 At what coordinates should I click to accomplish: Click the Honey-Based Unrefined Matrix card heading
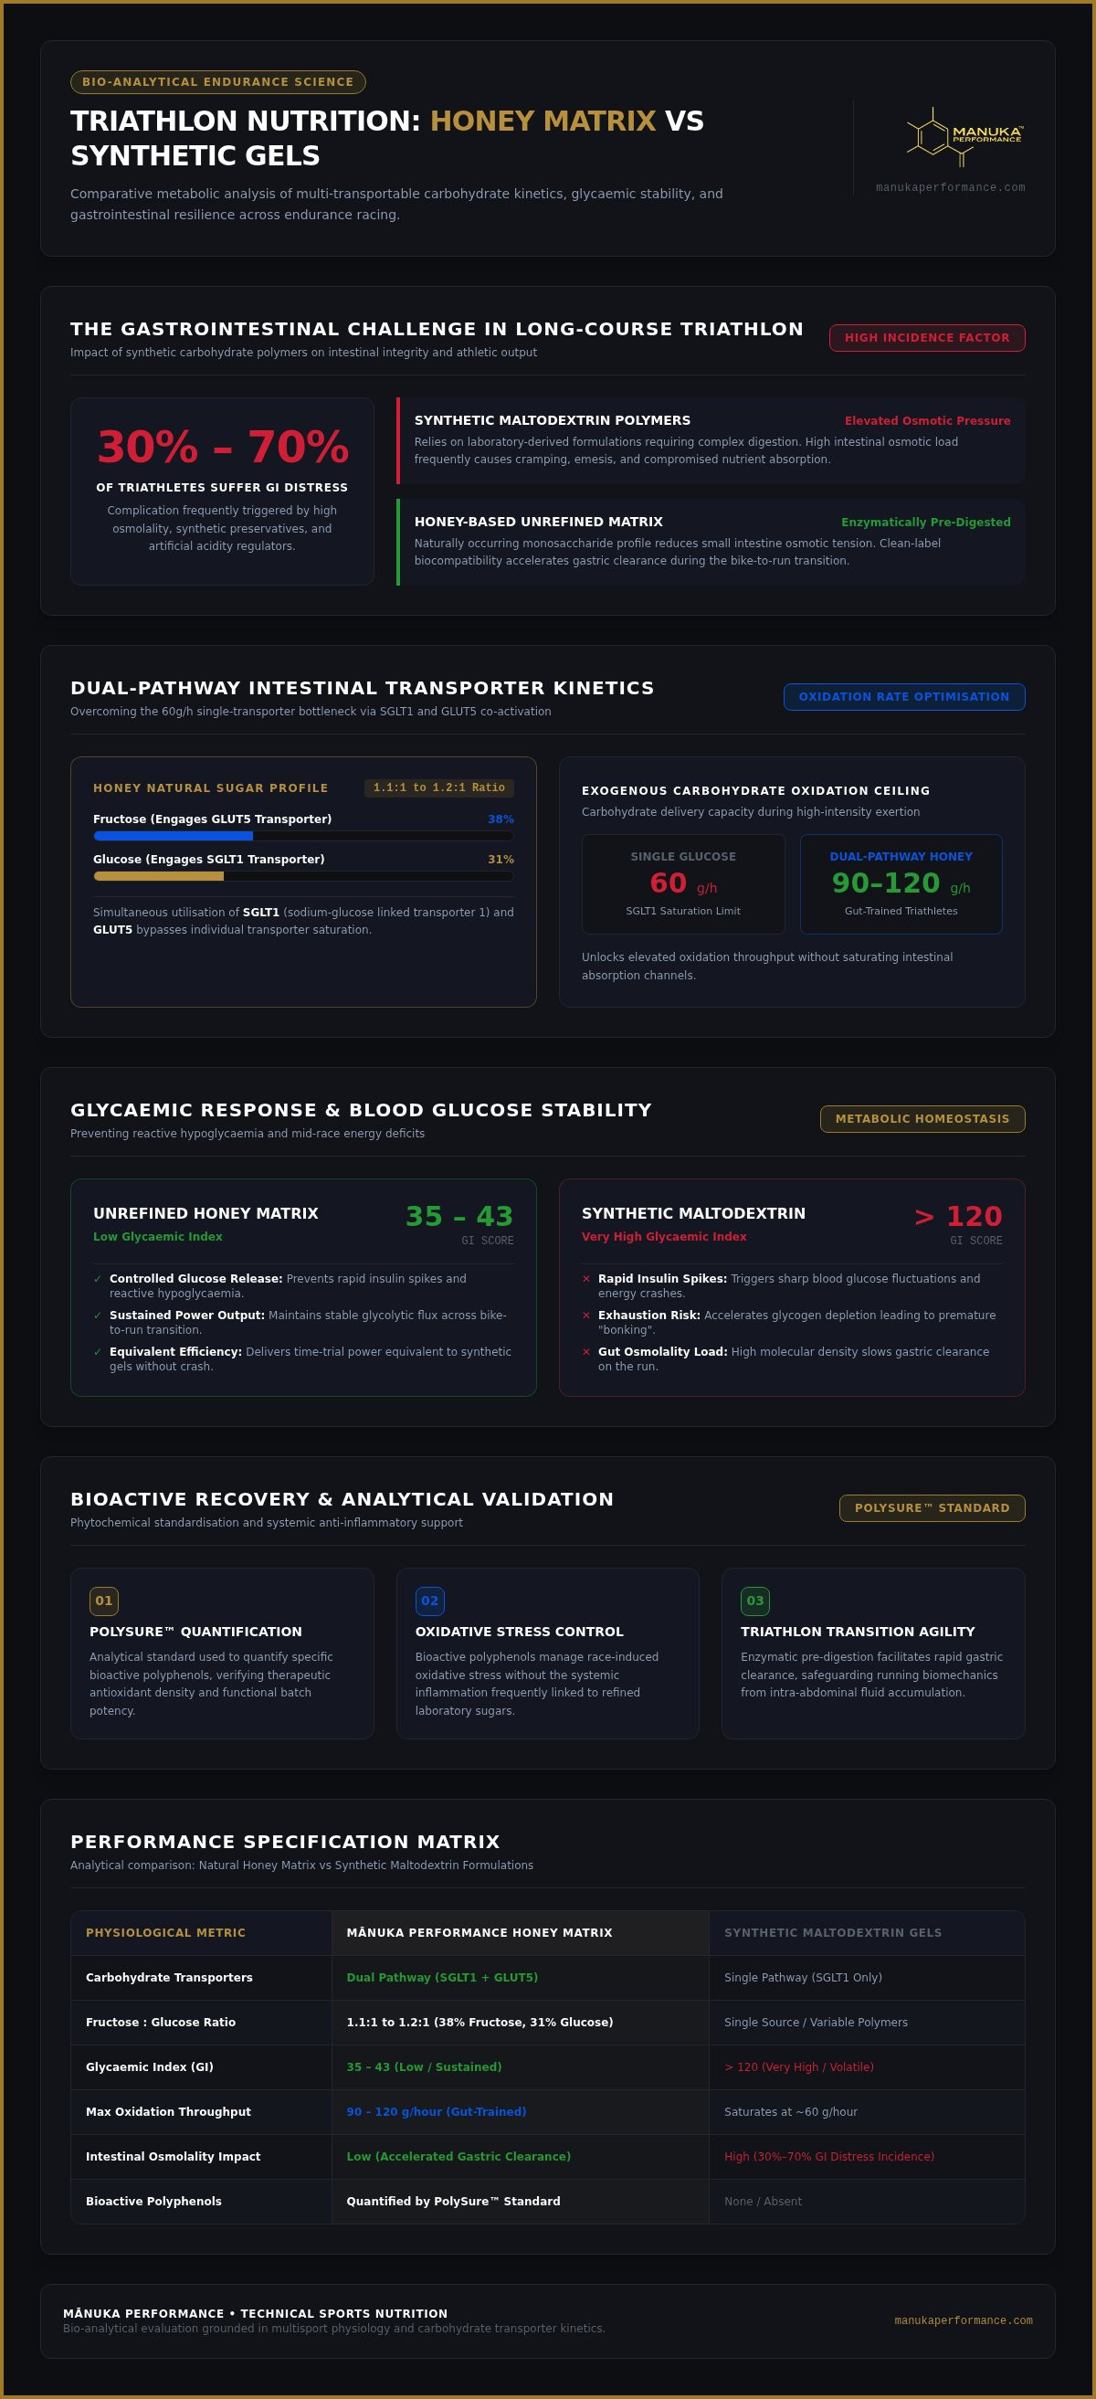538,522
